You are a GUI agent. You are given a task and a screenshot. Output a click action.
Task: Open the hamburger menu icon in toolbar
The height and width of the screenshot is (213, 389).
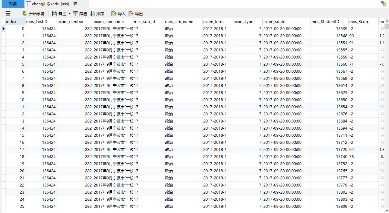8,14
